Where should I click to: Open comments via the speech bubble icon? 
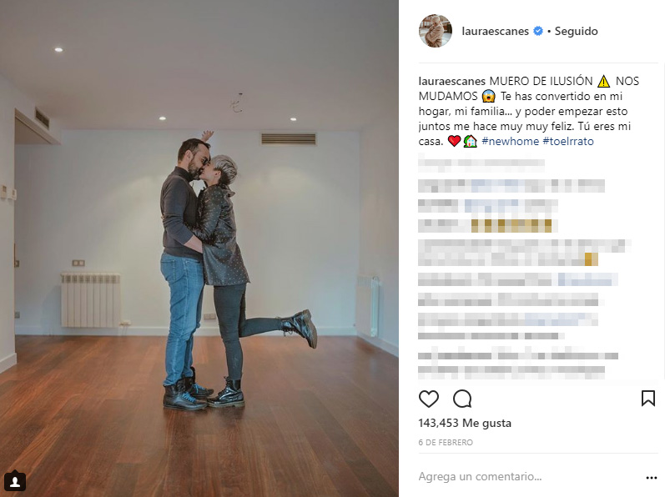[x=462, y=399]
